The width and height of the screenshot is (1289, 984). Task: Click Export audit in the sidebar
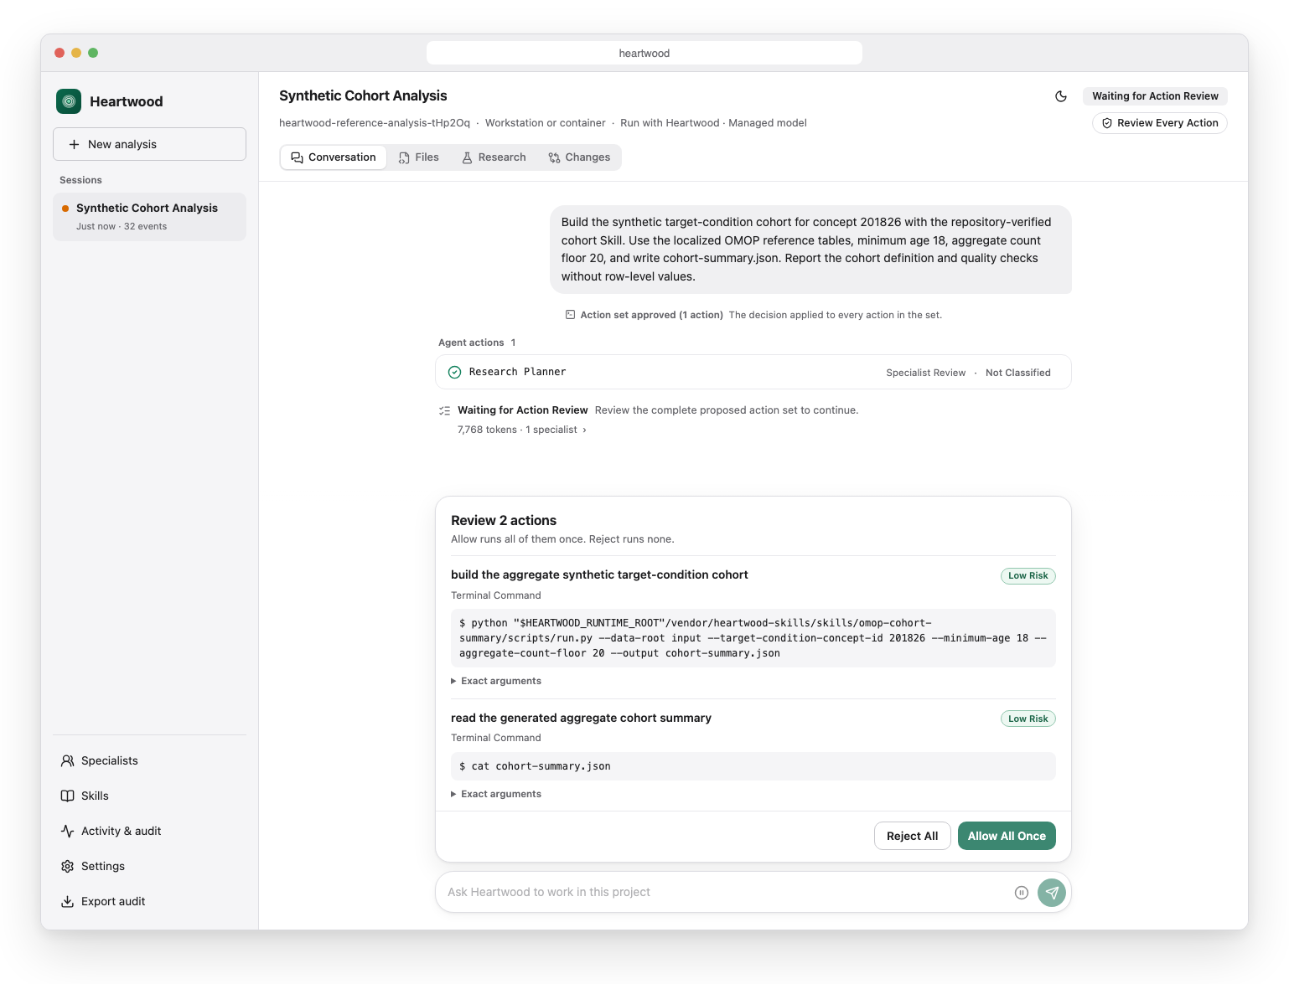point(149,902)
